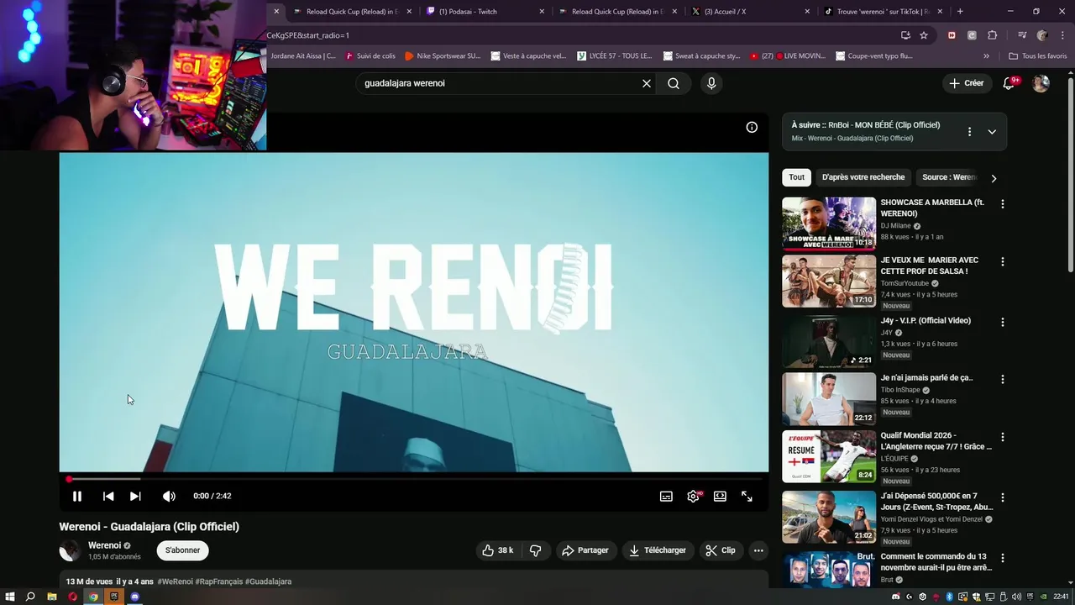Viewport: 1075px width, 605px height.
Task: Skip to the previous video
Action: 108,496
